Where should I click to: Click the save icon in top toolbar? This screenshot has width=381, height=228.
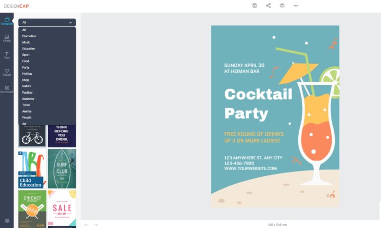(x=254, y=5)
